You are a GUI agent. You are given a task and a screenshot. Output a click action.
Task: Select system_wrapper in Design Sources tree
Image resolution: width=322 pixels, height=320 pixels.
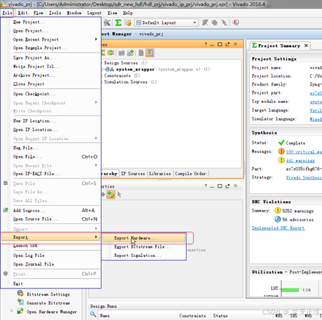click(135, 69)
